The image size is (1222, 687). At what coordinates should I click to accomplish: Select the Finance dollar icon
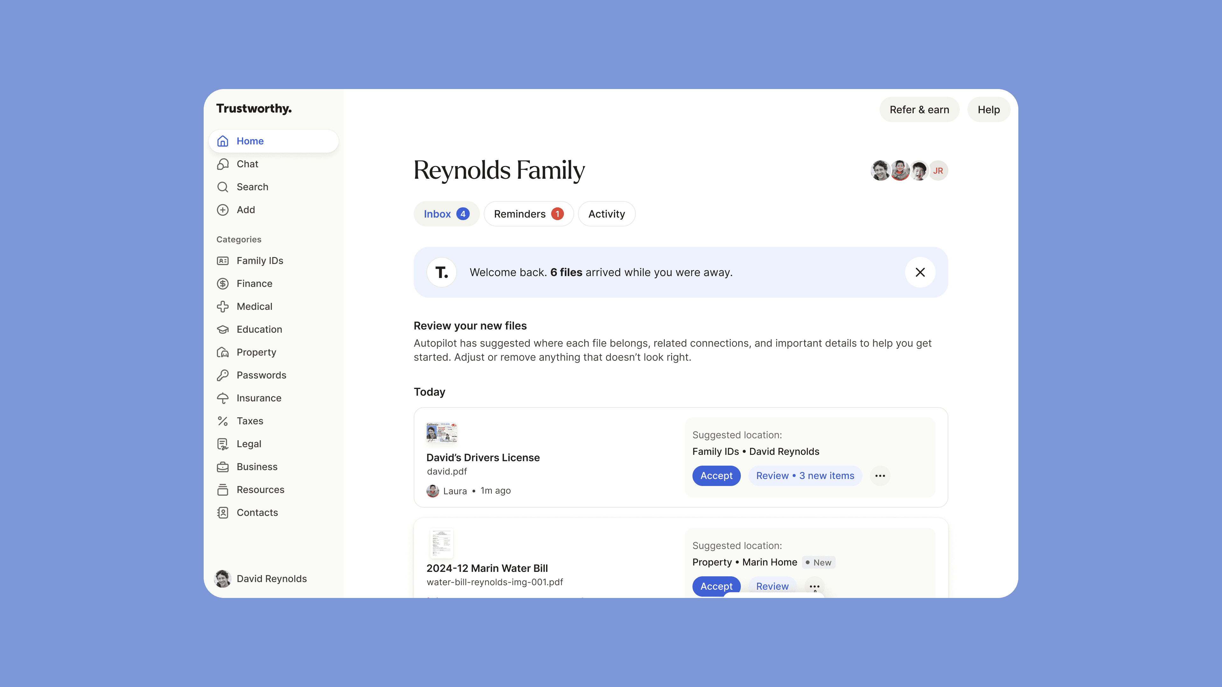click(x=222, y=283)
